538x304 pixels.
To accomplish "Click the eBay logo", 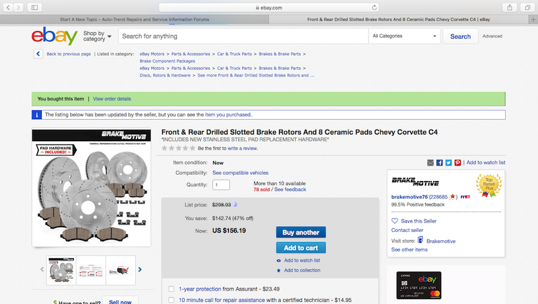I will coord(54,36).
